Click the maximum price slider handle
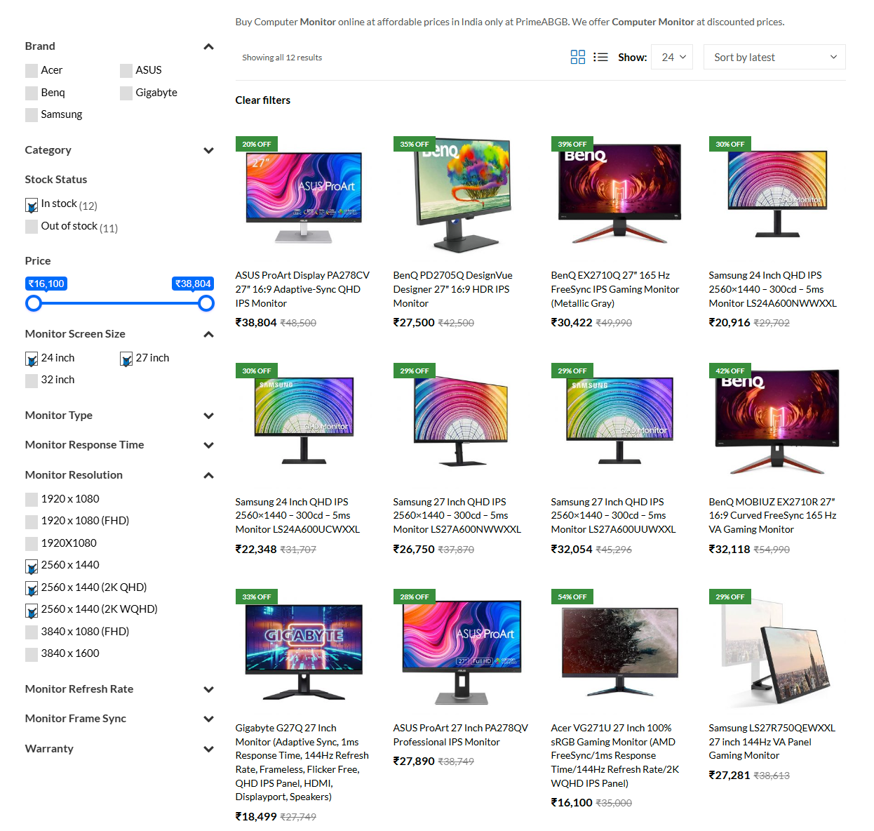Image resolution: width=874 pixels, height=831 pixels. [x=206, y=303]
